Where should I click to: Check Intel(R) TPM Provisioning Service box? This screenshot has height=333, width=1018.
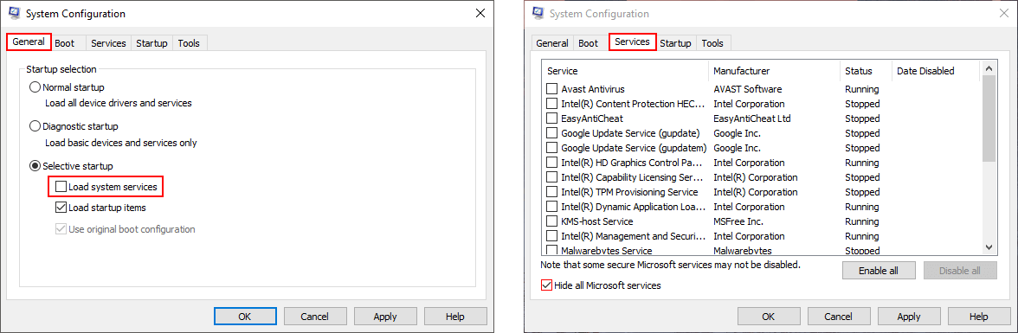552,192
